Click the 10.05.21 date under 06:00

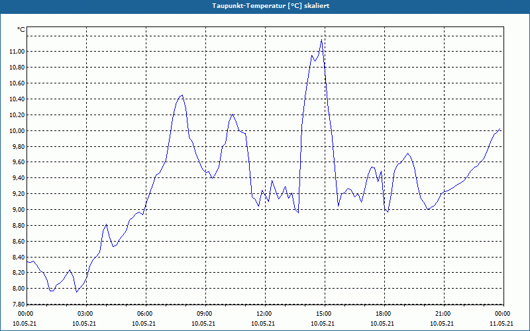144,324
